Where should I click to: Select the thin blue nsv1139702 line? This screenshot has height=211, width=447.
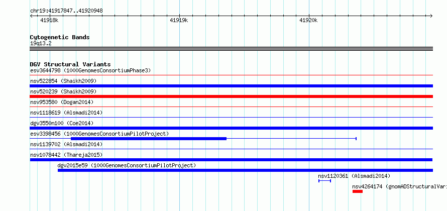[x=231, y=149]
